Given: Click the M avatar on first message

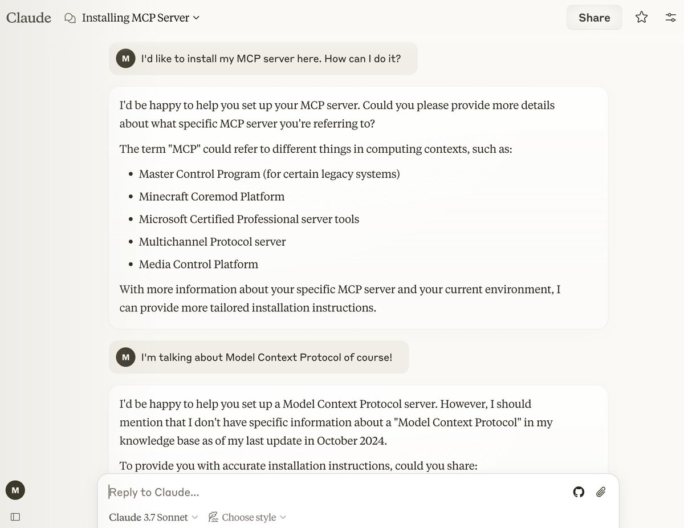Looking at the screenshot, I should [x=125, y=58].
